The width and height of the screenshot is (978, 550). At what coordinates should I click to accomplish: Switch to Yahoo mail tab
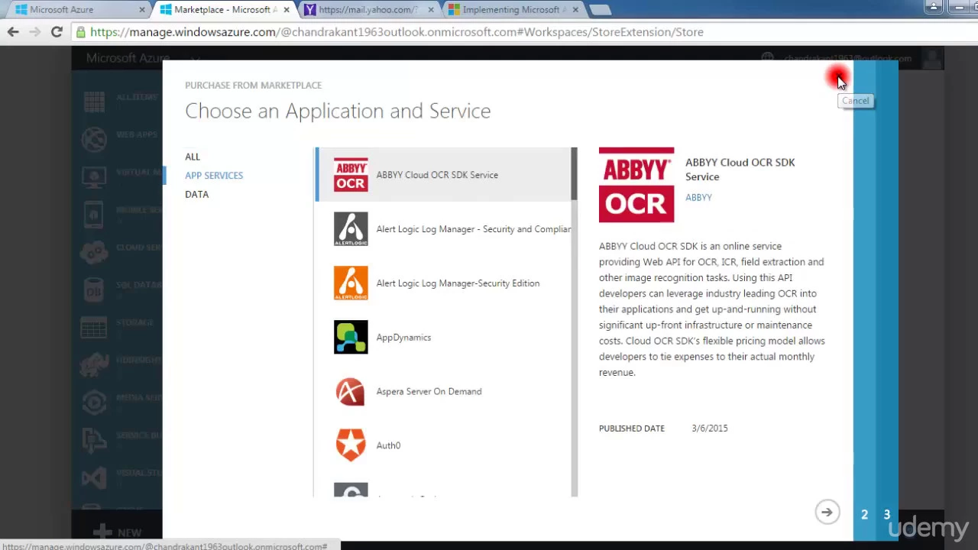click(x=368, y=10)
